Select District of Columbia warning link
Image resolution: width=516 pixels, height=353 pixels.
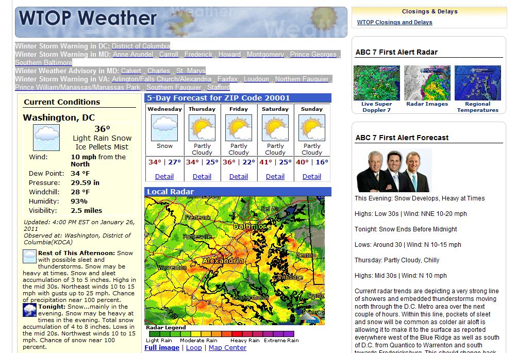coord(140,46)
